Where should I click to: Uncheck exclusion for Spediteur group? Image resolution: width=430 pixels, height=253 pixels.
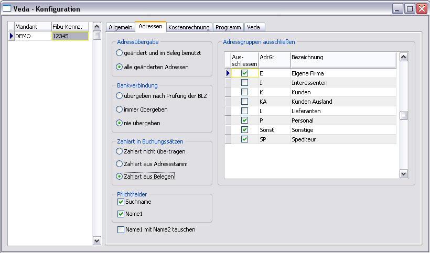coord(244,139)
